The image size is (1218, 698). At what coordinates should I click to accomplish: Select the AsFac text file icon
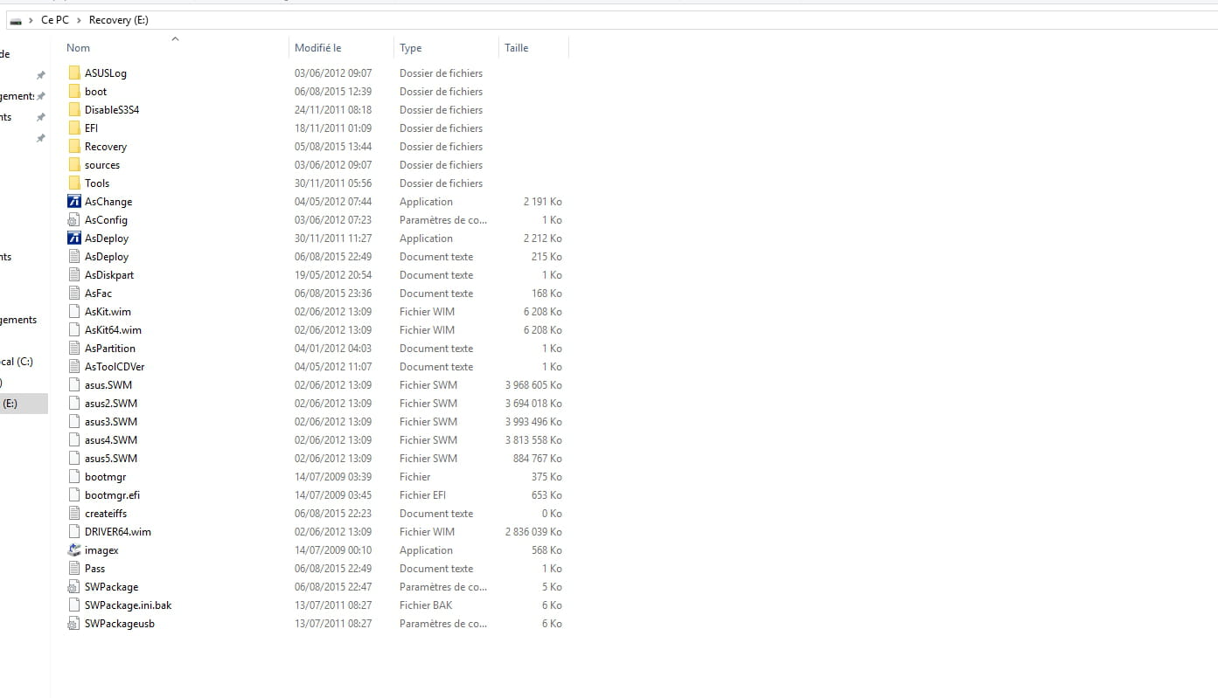74,294
